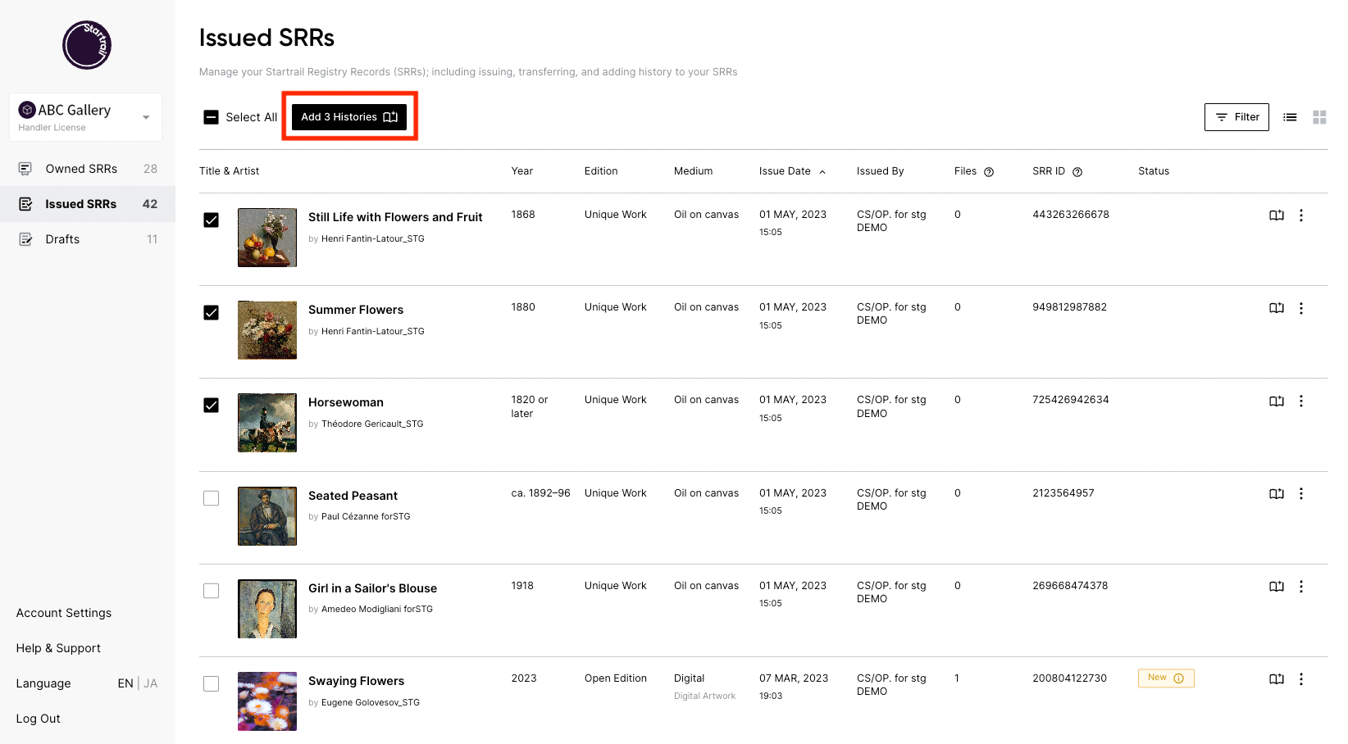This screenshot has height=744, width=1348.
Task: Click the Title & Artist column header
Action: (229, 171)
